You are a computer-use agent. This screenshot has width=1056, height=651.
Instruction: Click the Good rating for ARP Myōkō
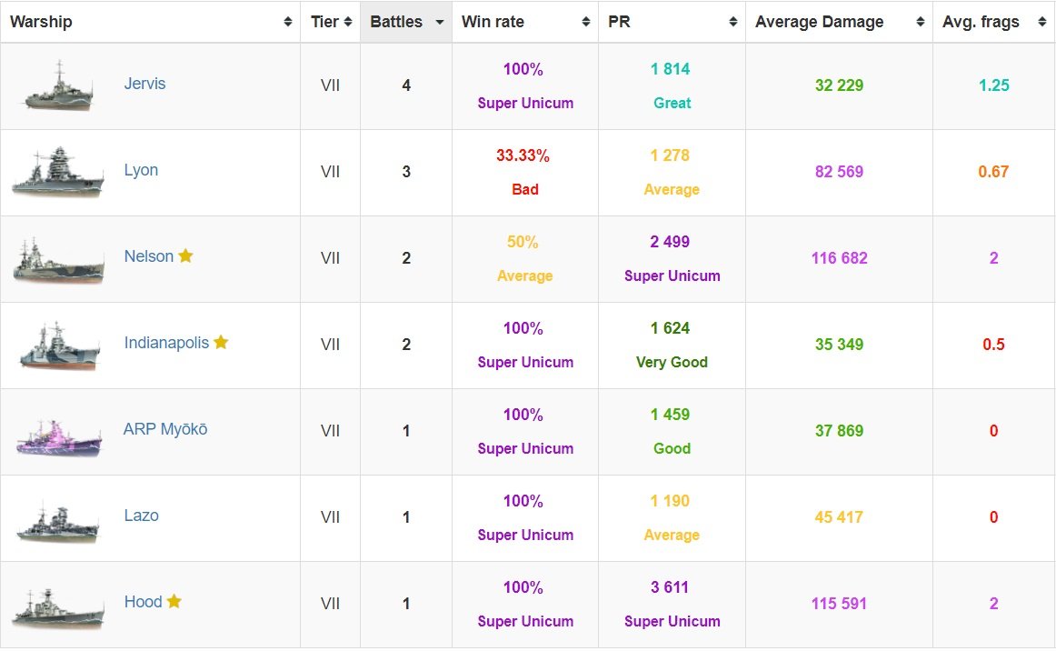coord(672,448)
